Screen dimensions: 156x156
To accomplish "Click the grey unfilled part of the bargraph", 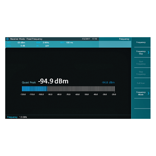I will (81, 89).
